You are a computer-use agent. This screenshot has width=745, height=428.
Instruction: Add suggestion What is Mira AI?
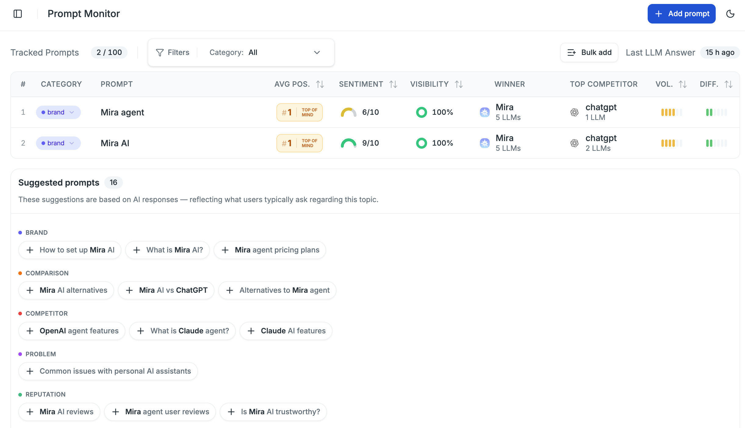point(167,250)
